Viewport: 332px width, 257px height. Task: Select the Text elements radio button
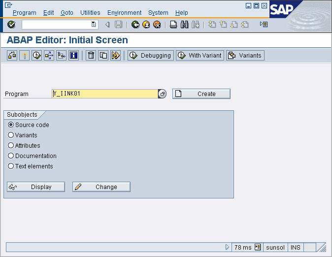[x=10, y=166]
